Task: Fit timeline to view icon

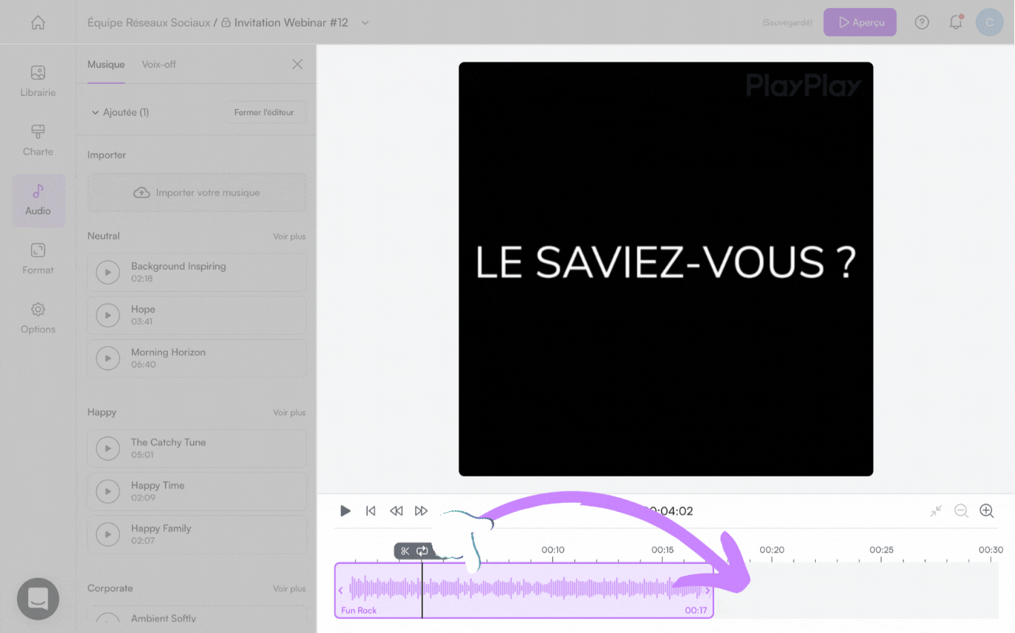Action: [935, 511]
